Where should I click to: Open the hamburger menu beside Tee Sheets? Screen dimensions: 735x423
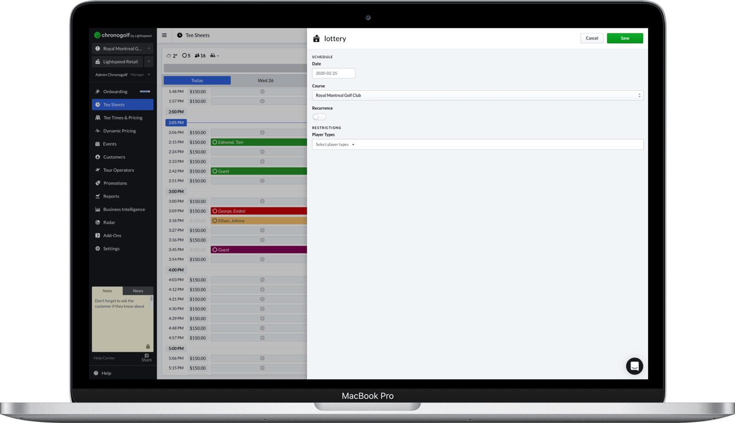point(164,35)
